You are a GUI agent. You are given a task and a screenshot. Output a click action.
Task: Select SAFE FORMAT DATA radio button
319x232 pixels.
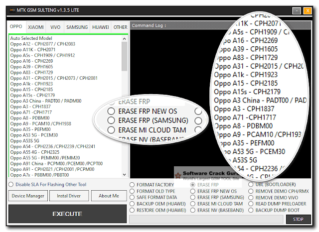(x=154, y=197)
